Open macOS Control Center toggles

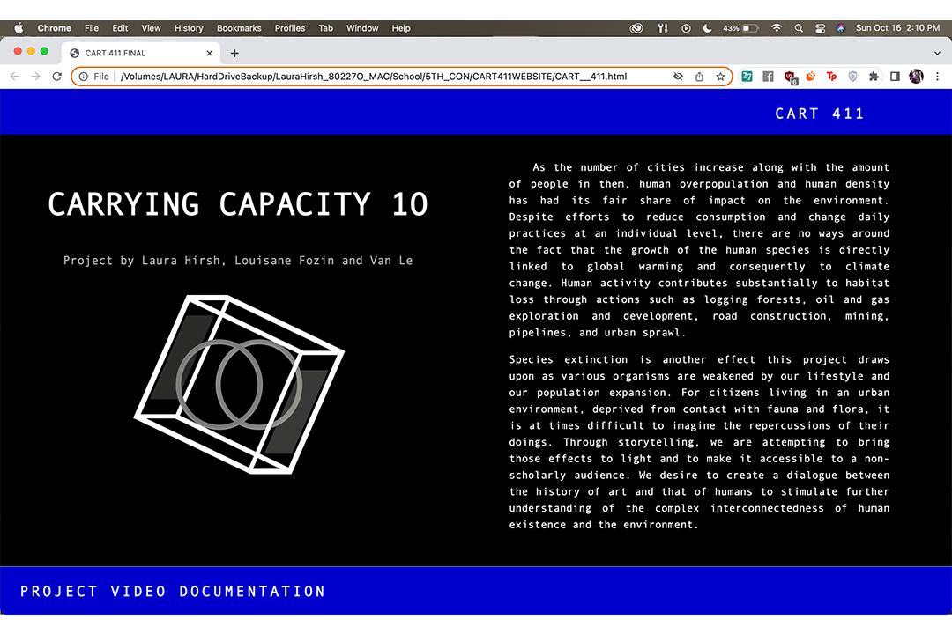coord(820,28)
